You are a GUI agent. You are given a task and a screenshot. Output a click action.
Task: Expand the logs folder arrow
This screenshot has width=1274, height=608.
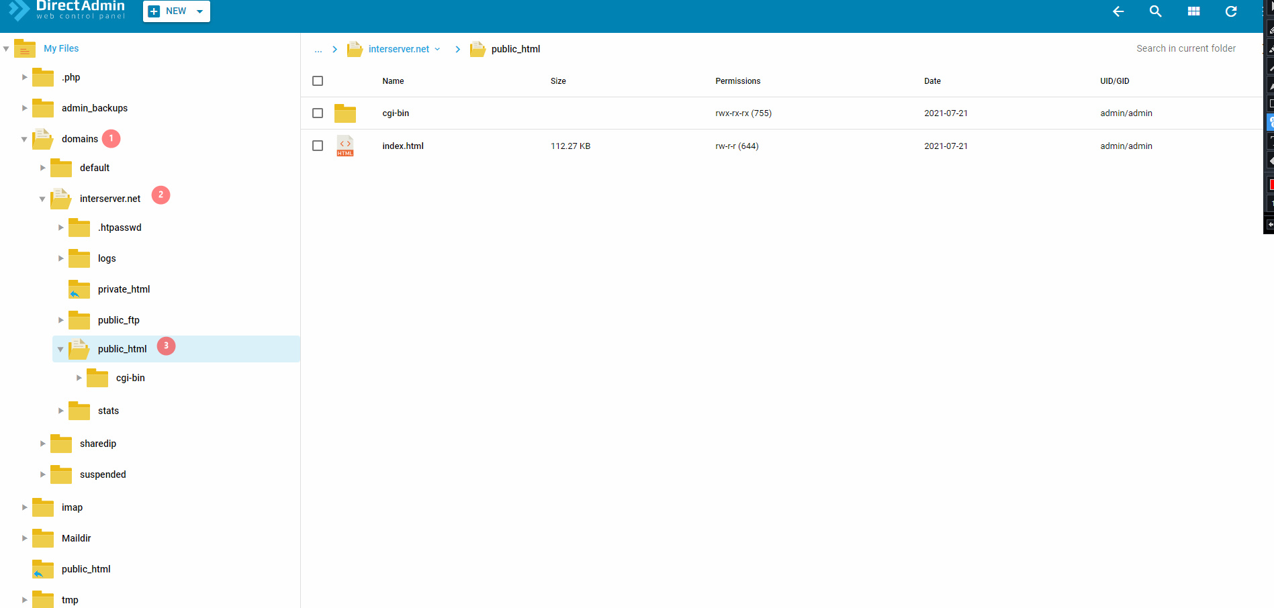pyautogui.click(x=60, y=258)
